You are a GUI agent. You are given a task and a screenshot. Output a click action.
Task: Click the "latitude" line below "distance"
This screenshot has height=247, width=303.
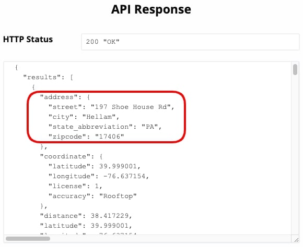point(86,226)
